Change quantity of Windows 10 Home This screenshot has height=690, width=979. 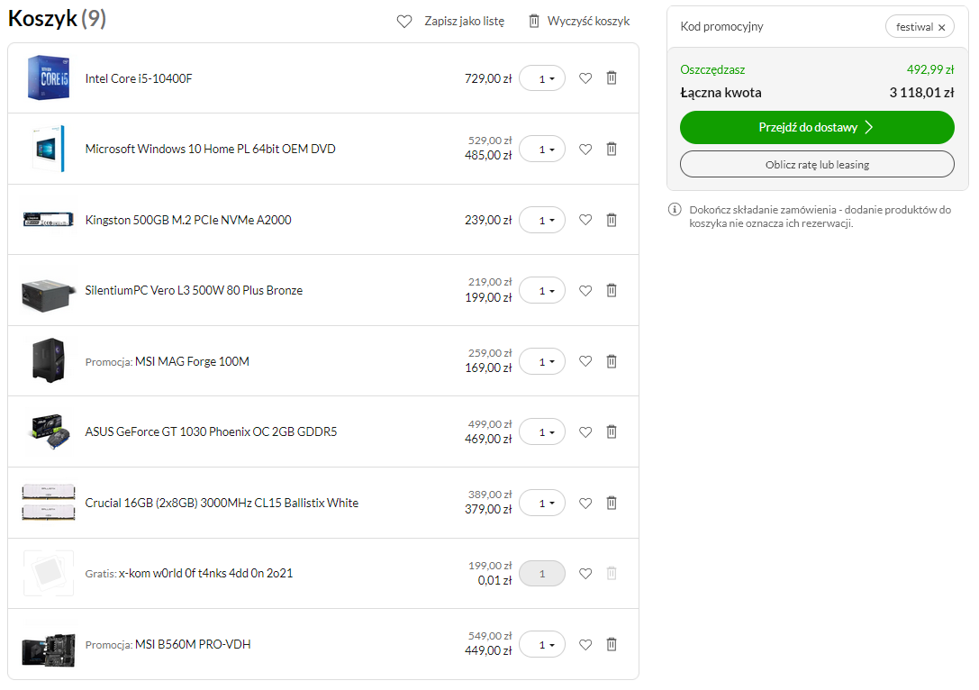542,150
